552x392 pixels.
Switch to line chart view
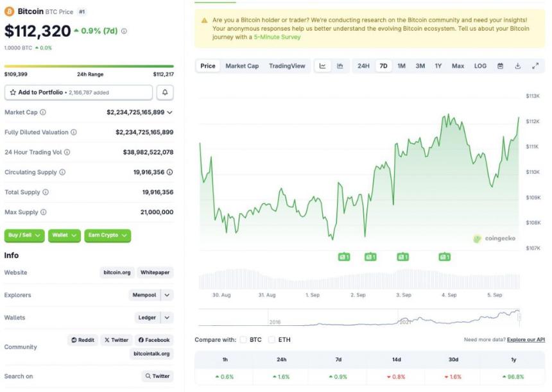[322, 66]
